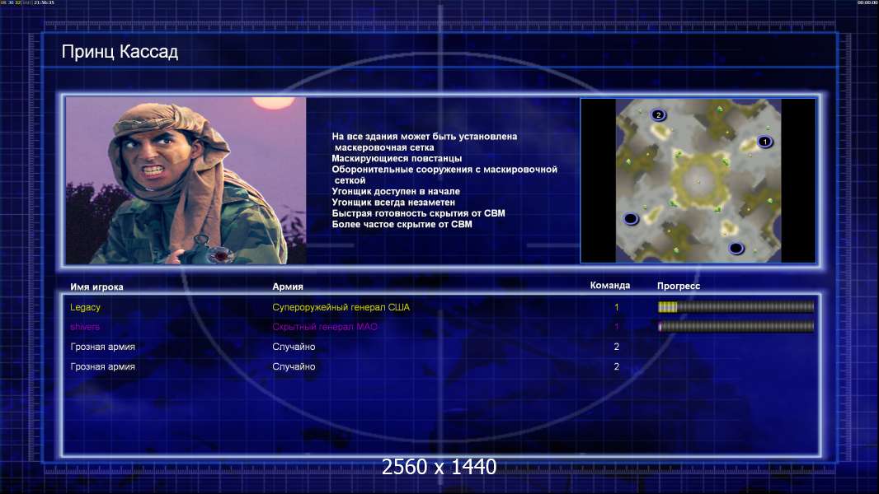Click the Legacy loading progress bar
879x494 pixels.
click(736, 306)
